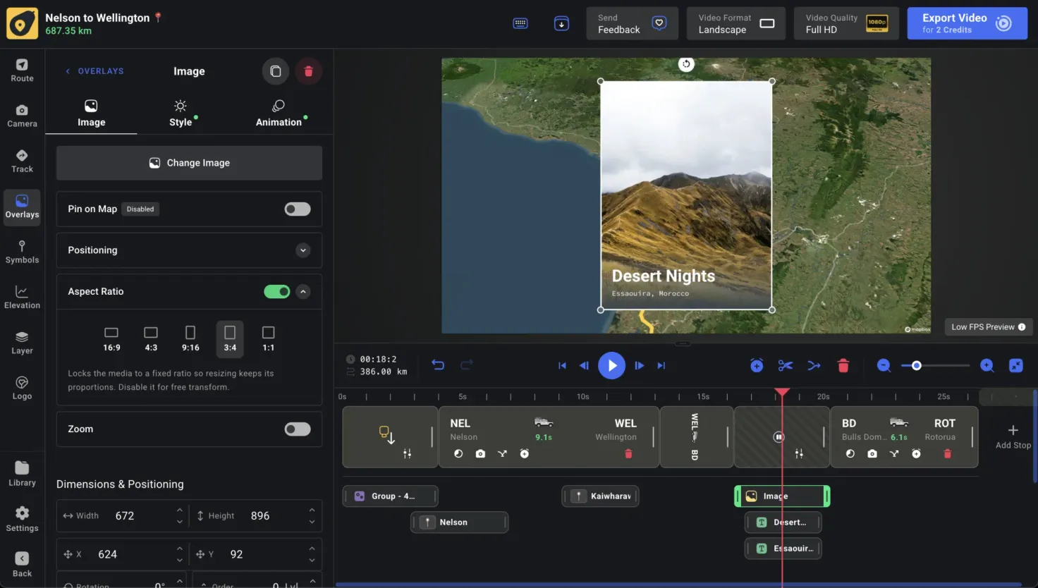Enable the Zoom toggle
The width and height of the screenshot is (1038, 588).
pyautogui.click(x=298, y=429)
